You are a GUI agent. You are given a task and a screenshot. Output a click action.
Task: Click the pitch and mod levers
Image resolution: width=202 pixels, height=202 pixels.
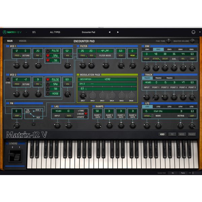coord(15,156)
